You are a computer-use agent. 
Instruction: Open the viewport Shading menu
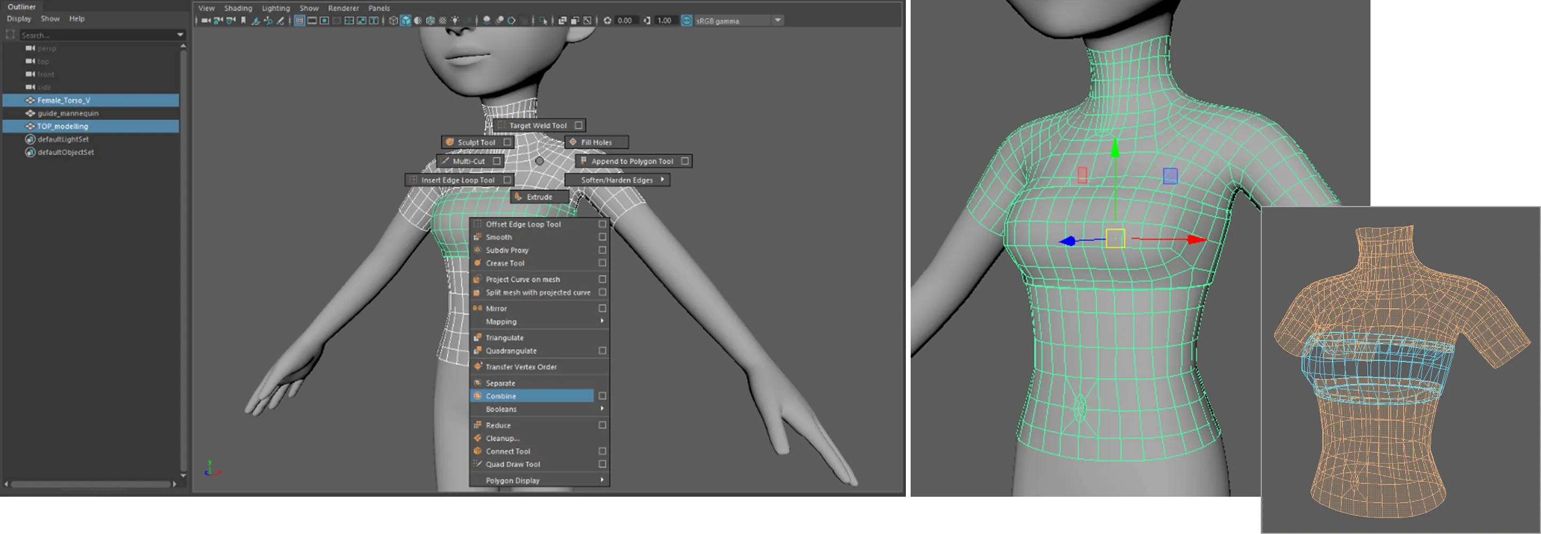238,9
